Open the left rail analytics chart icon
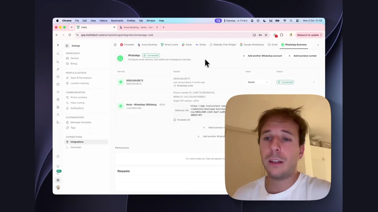378x212 pixels. pyautogui.click(x=58, y=62)
